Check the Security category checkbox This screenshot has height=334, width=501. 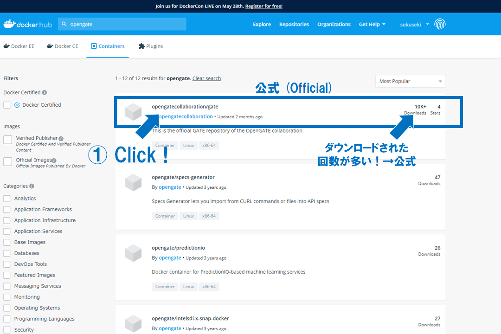coord(6,330)
